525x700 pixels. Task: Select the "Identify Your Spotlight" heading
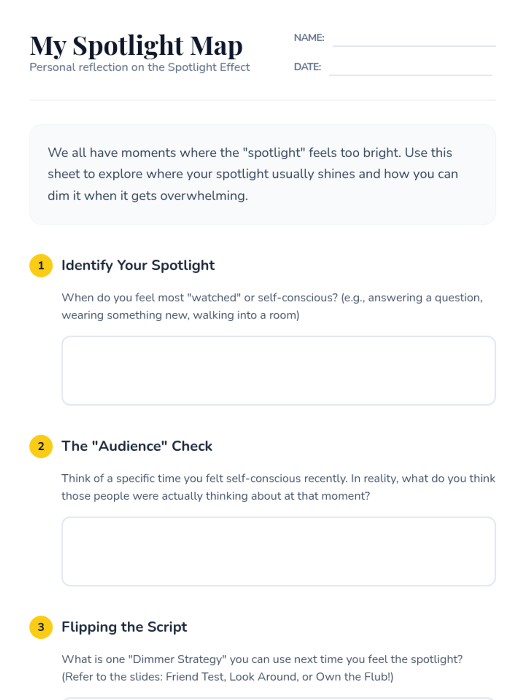[138, 265]
